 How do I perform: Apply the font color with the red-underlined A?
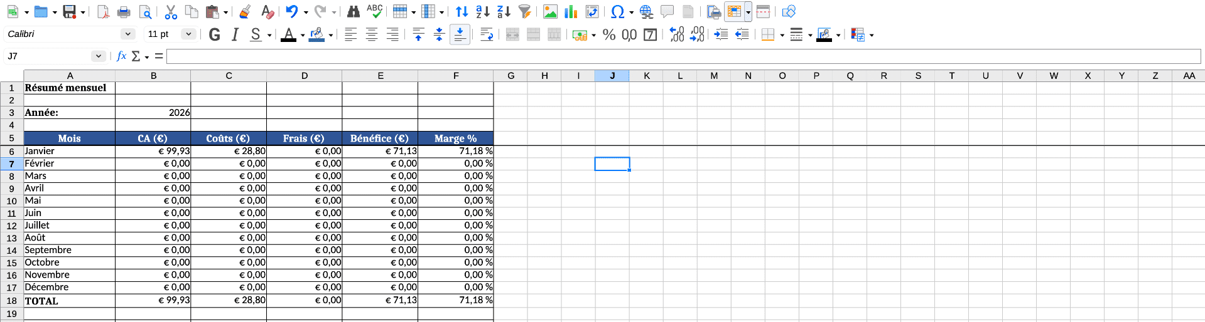pyautogui.click(x=288, y=34)
